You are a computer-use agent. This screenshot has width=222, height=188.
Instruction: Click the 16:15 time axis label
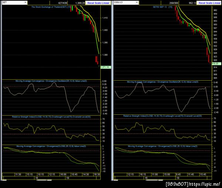point(143,174)
